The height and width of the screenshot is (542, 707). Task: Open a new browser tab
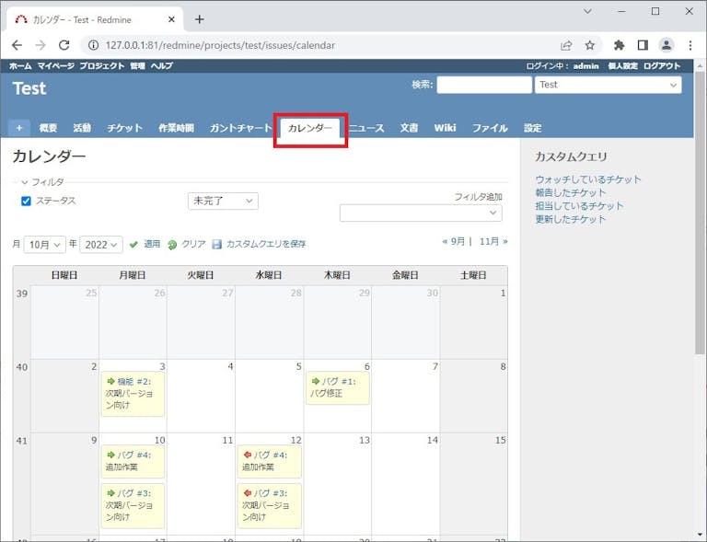(199, 19)
